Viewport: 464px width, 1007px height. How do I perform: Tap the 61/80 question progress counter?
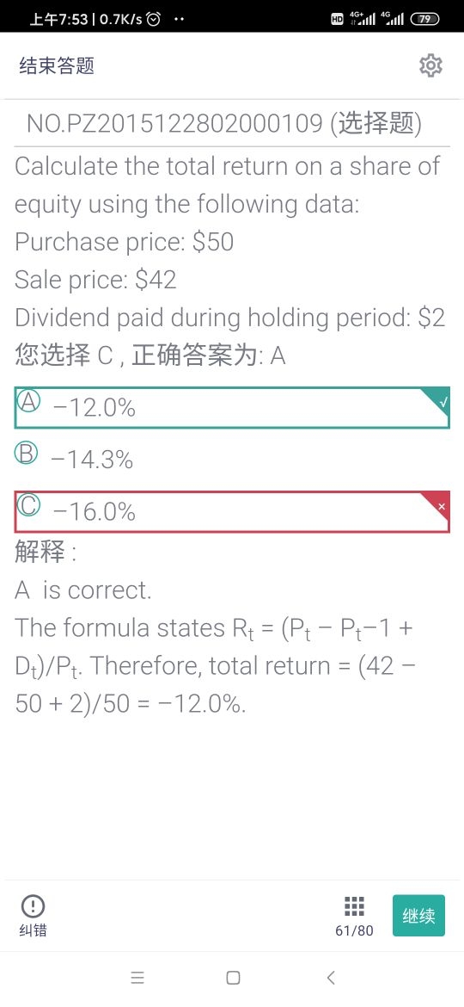[x=354, y=930]
